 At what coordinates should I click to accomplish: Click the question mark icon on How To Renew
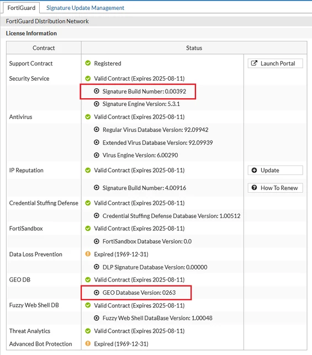[254, 188]
